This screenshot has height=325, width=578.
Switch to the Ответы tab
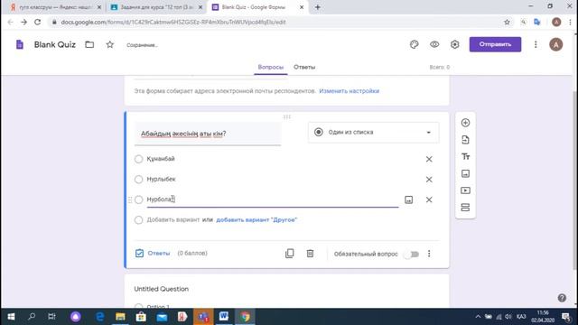pyautogui.click(x=304, y=67)
